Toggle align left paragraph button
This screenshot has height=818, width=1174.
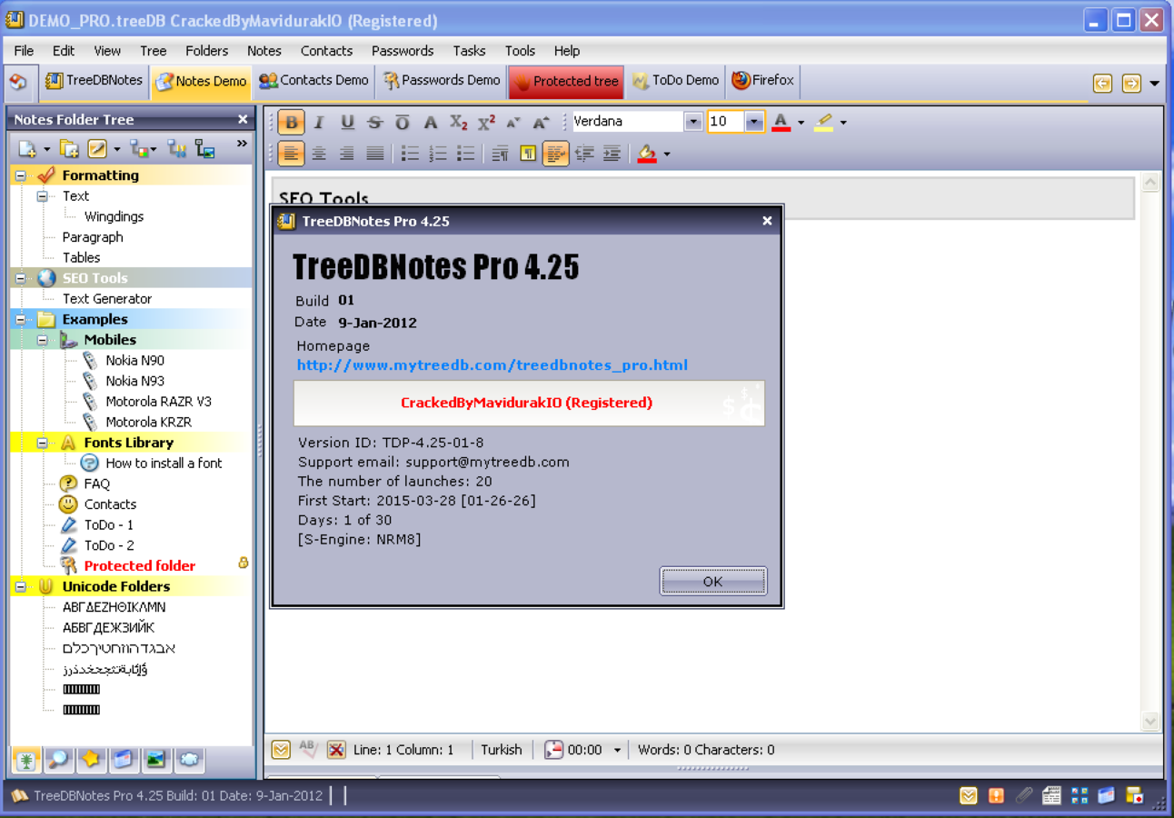coord(291,154)
